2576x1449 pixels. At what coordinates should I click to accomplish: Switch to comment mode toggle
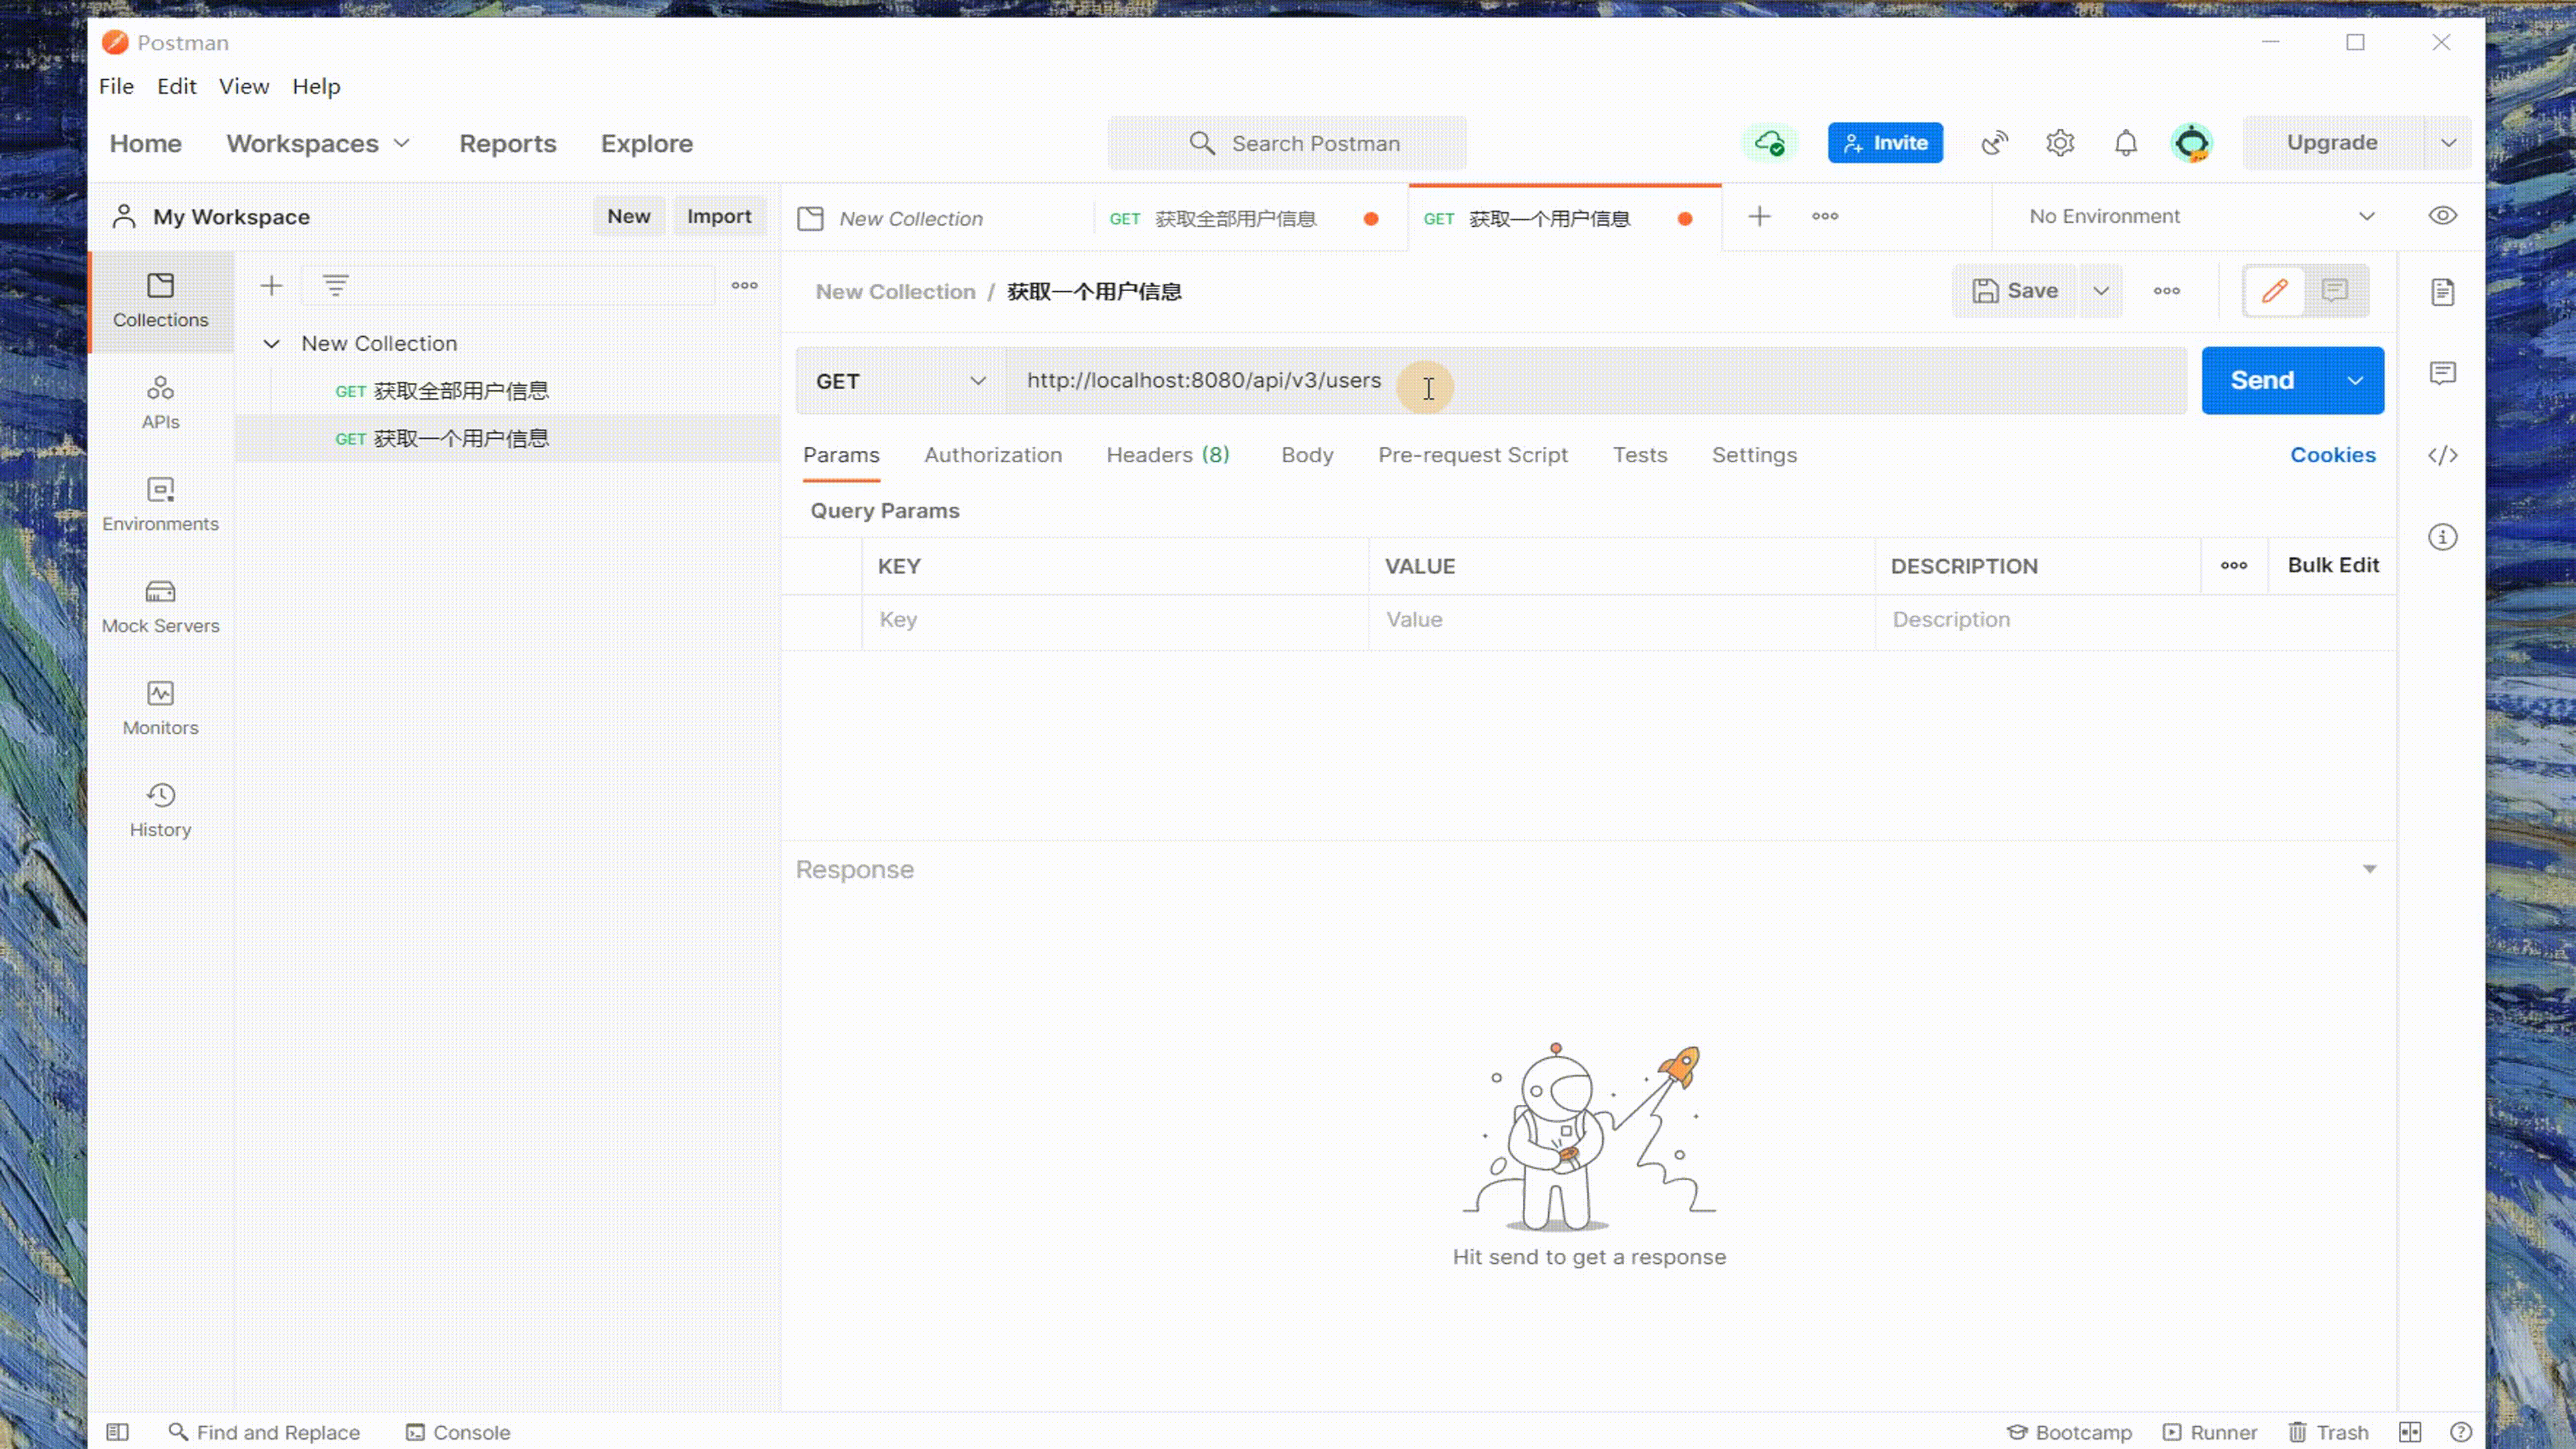[2335, 291]
